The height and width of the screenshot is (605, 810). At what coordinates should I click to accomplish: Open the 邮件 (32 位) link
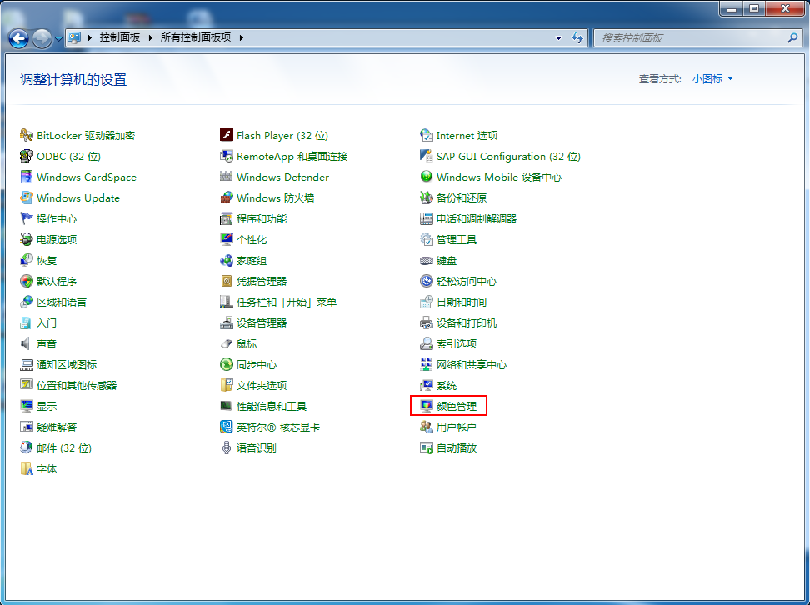pos(64,448)
